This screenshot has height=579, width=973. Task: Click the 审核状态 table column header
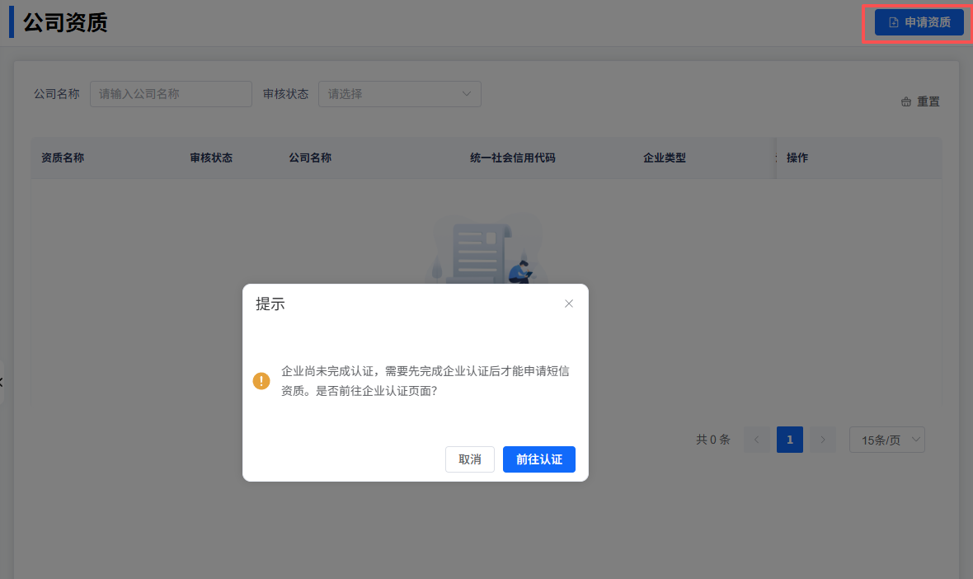211,158
